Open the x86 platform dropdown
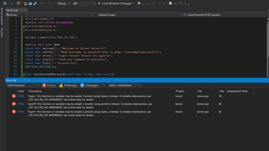Screen dimensions: 269x151 pyautogui.click(x=83, y=3)
